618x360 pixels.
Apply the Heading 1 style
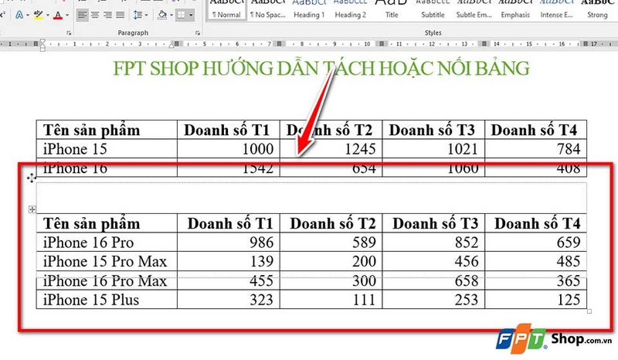click(x=309, y=9)
